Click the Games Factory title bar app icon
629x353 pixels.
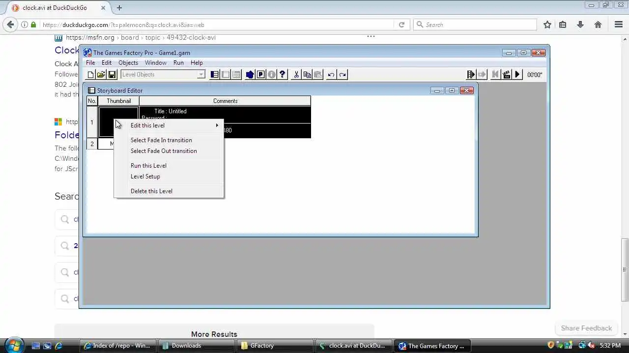tap(87, 52)
